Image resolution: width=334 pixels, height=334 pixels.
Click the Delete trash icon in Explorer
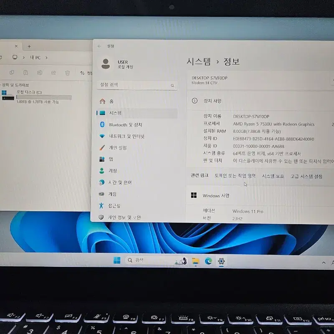(67, 73)
